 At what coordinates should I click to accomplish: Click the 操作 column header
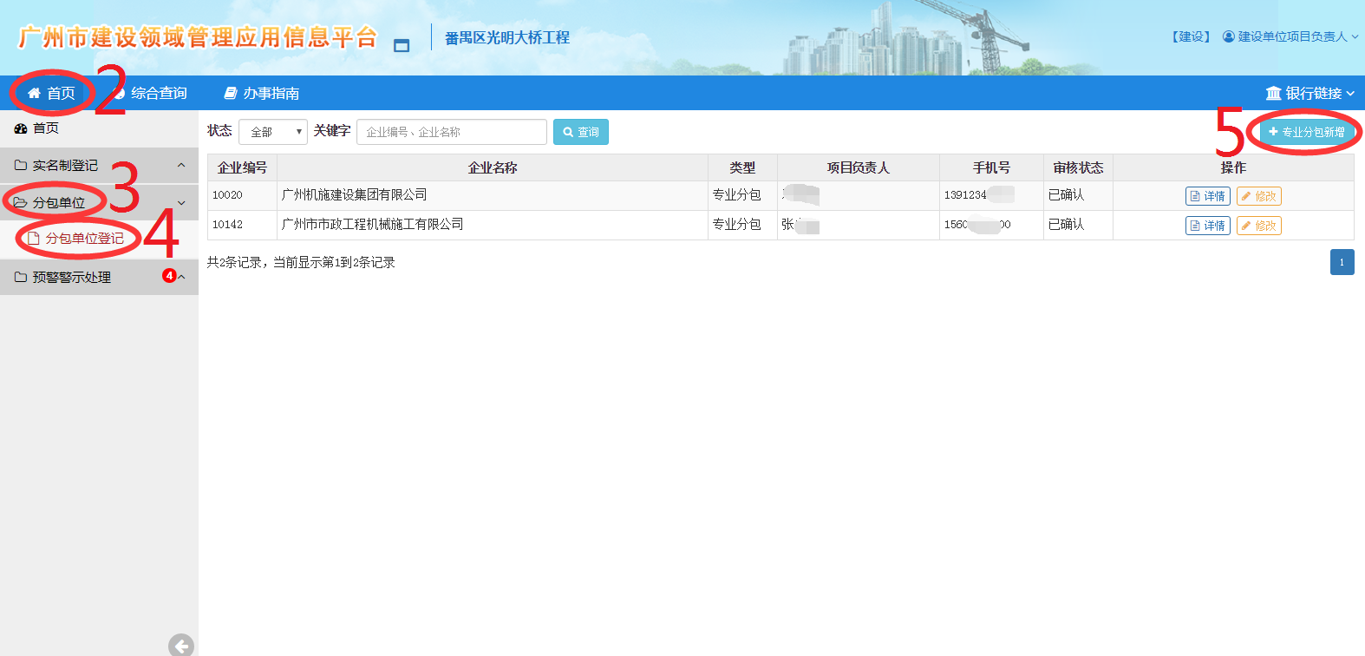pyautogui.click(x=1233, y=167)
